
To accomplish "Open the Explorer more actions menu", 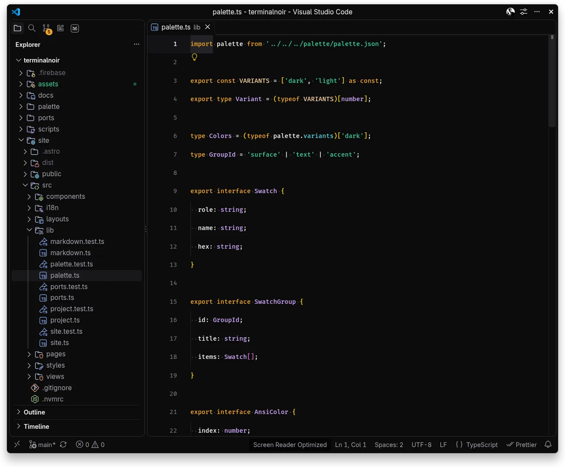I will coord(137,44).
